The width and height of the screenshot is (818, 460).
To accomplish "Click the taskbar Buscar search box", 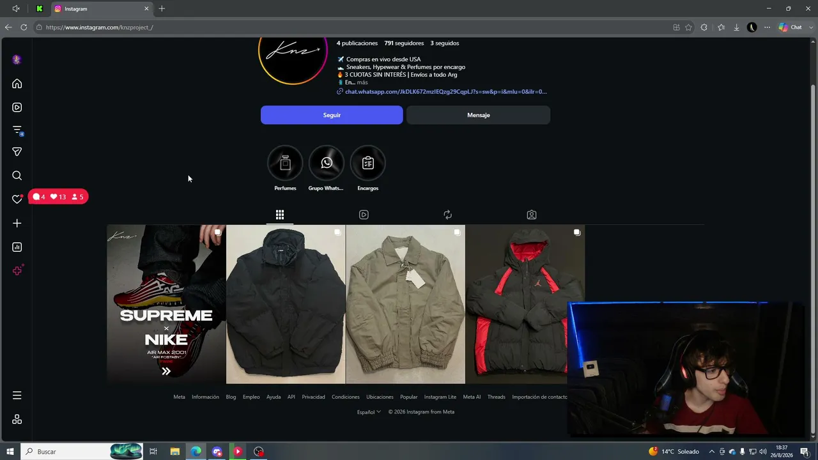I will click(81, 452).
